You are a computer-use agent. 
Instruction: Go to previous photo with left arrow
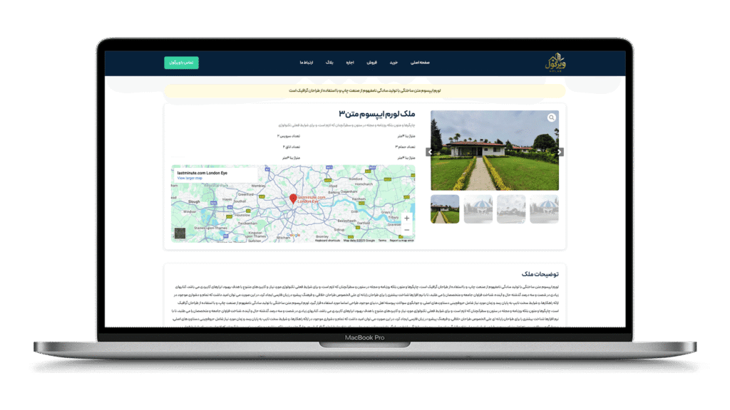[429, 152]
